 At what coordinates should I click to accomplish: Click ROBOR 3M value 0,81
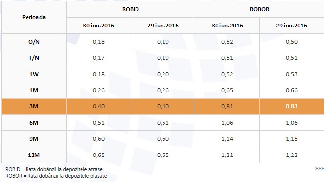[x=227, y=106]
